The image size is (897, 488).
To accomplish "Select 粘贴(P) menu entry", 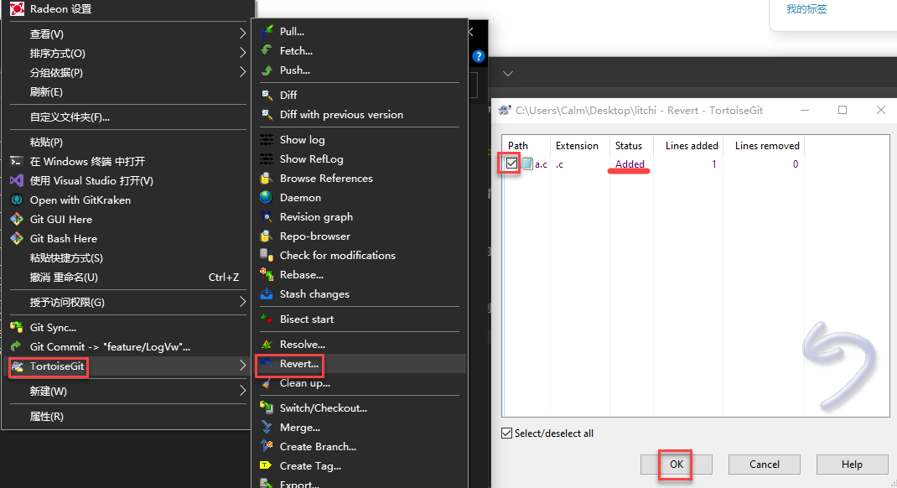I will [128, 142].
